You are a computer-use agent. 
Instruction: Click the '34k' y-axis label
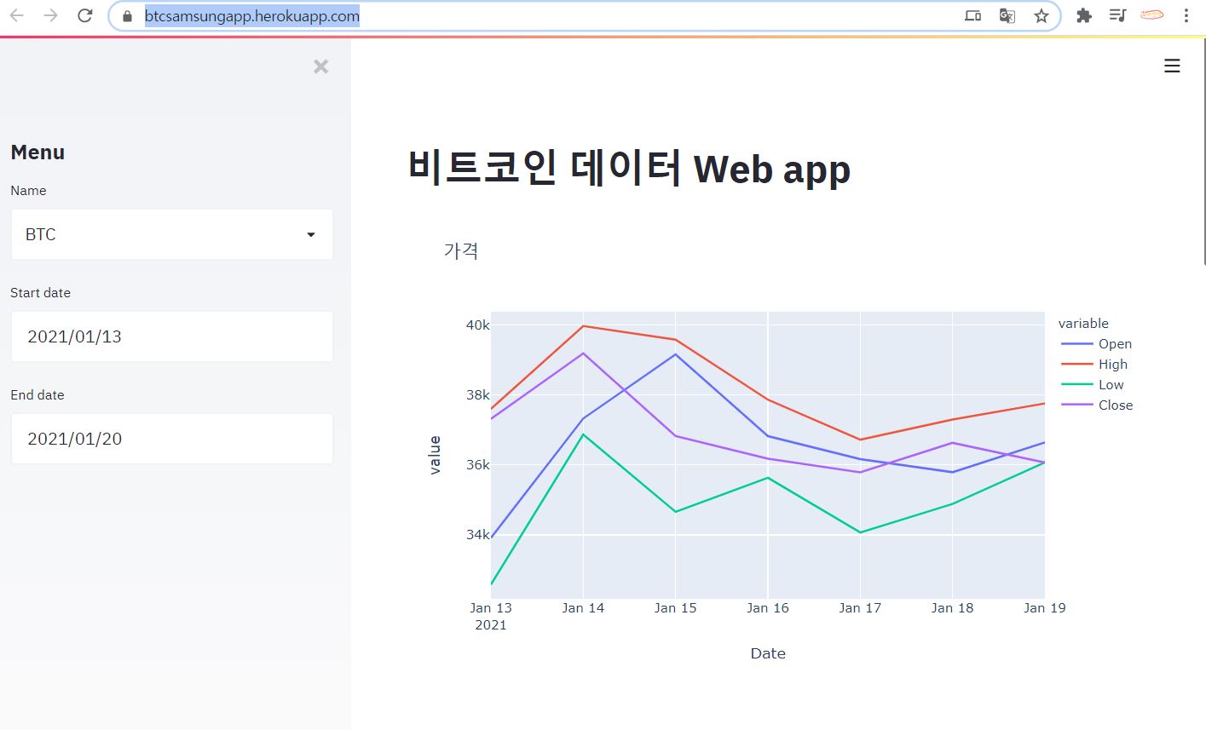[477, 535]
